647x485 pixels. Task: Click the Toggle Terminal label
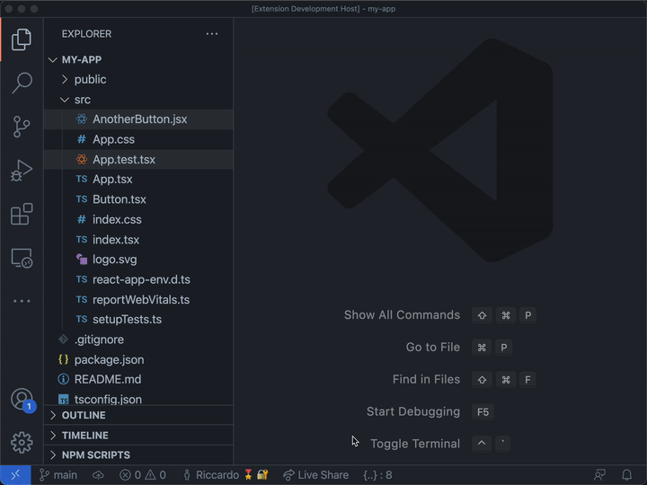(x=415, y=444)
